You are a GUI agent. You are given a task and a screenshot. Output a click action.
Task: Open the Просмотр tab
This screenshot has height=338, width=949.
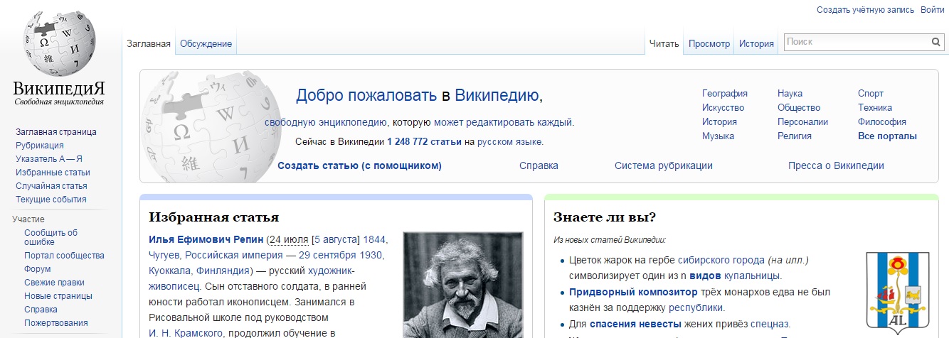click(x=709, y=44)
